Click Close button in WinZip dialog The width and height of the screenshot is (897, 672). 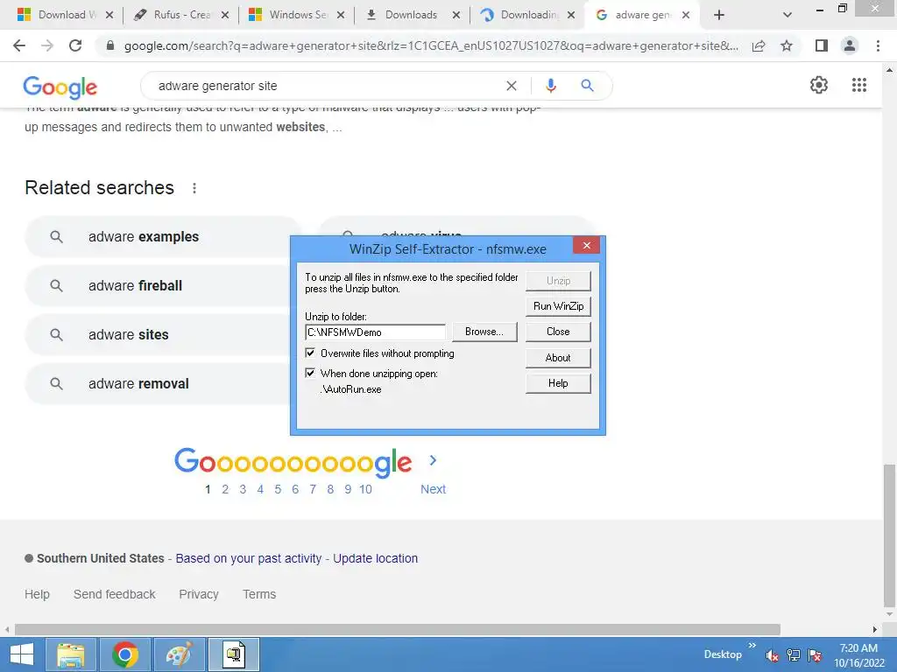(x=558, y=332)
